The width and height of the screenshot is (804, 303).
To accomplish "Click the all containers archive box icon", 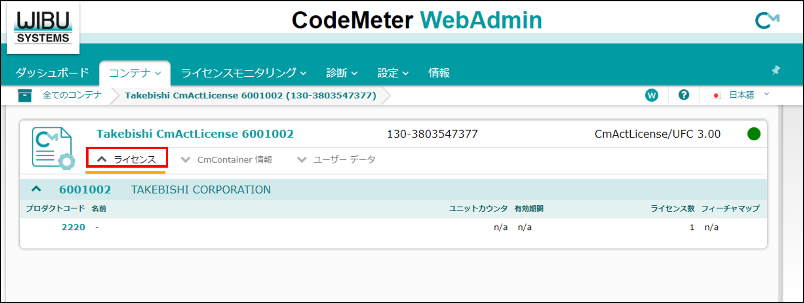I will pos(25,96).
